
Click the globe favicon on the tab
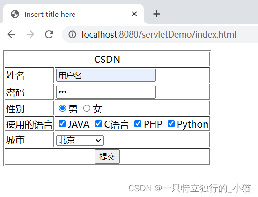(15, 14)
